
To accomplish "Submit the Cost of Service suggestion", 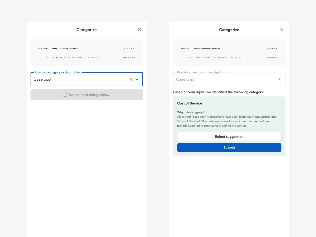I will pos(229,148).
